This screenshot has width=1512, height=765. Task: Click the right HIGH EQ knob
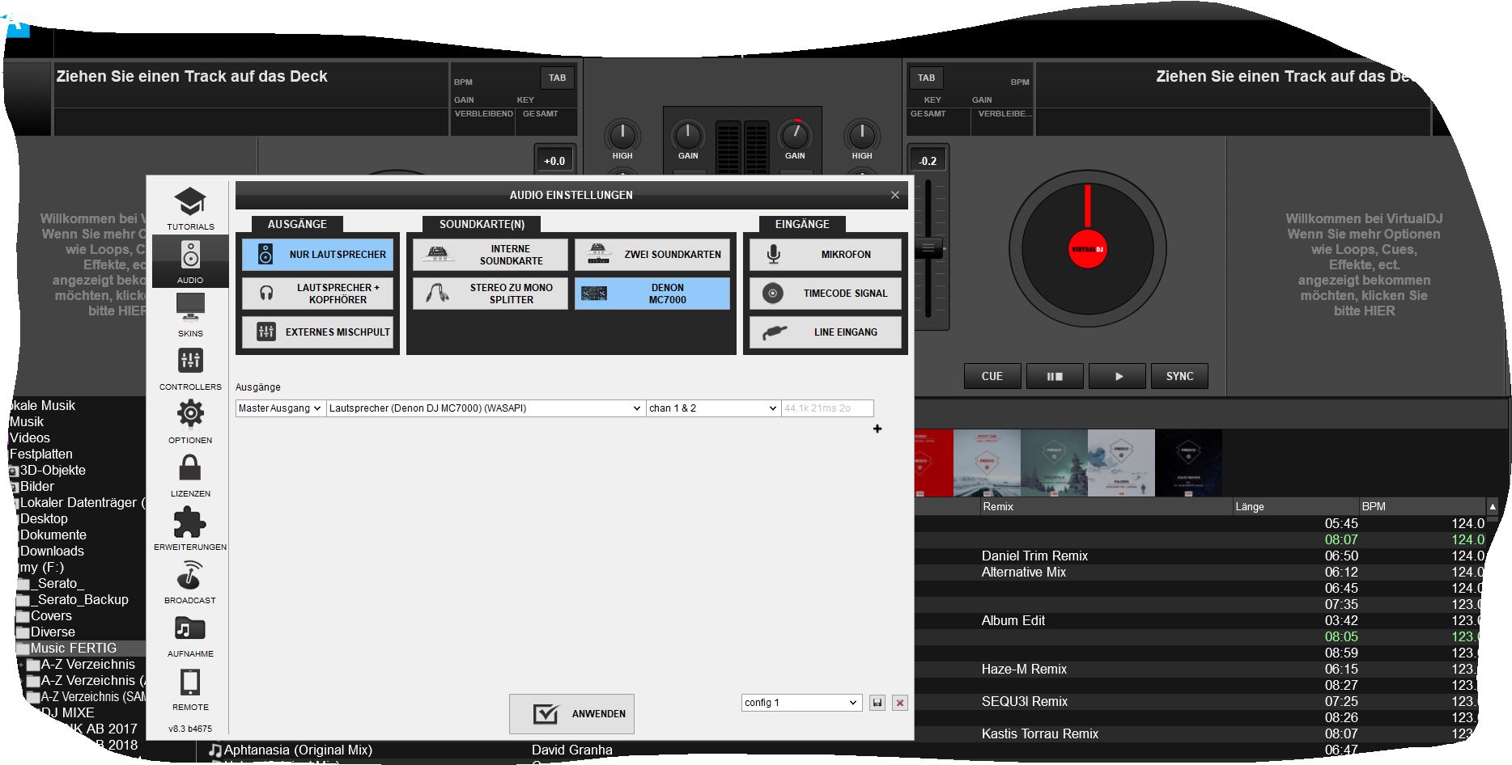pos(861,134)
